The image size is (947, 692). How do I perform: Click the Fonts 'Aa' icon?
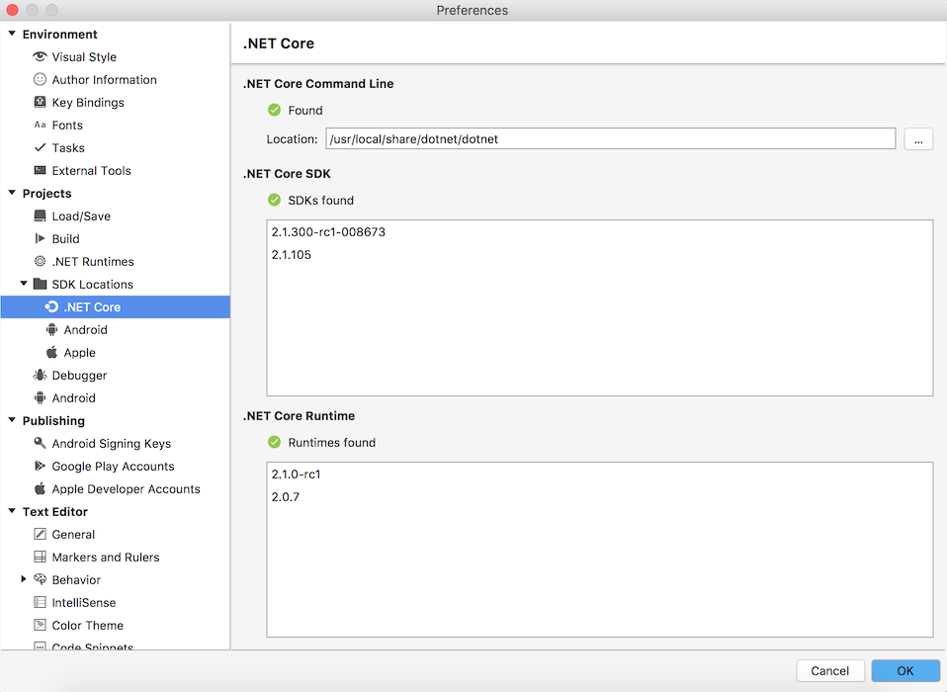pyautogui.click(x=40, y=125)
